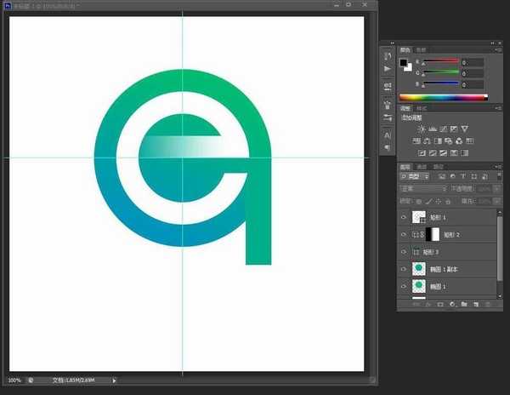Toggle visibility of 矩形 2 layer

pyautogui.click(x=404, y=235)
